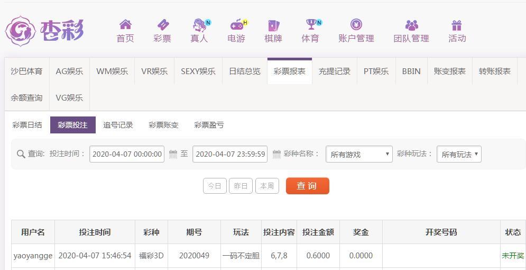The width and height of the screenshot is (526, 270).
Task: Select the 彩票盈亏 sub-tab
Action: point(209,125)
